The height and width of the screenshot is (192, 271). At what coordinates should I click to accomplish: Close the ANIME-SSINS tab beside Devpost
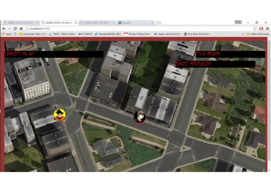(114, 23)
